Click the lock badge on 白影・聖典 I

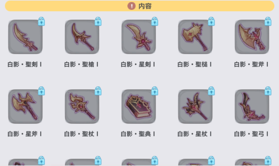click(x=154, y=91)
